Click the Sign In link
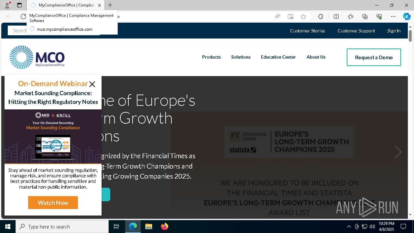This screenshot has width=414, height=233. point(394,31)
